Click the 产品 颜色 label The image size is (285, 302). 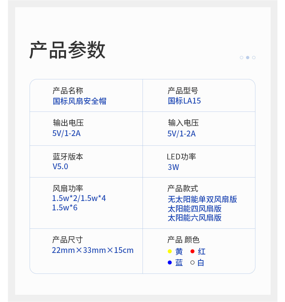point(183,240)
